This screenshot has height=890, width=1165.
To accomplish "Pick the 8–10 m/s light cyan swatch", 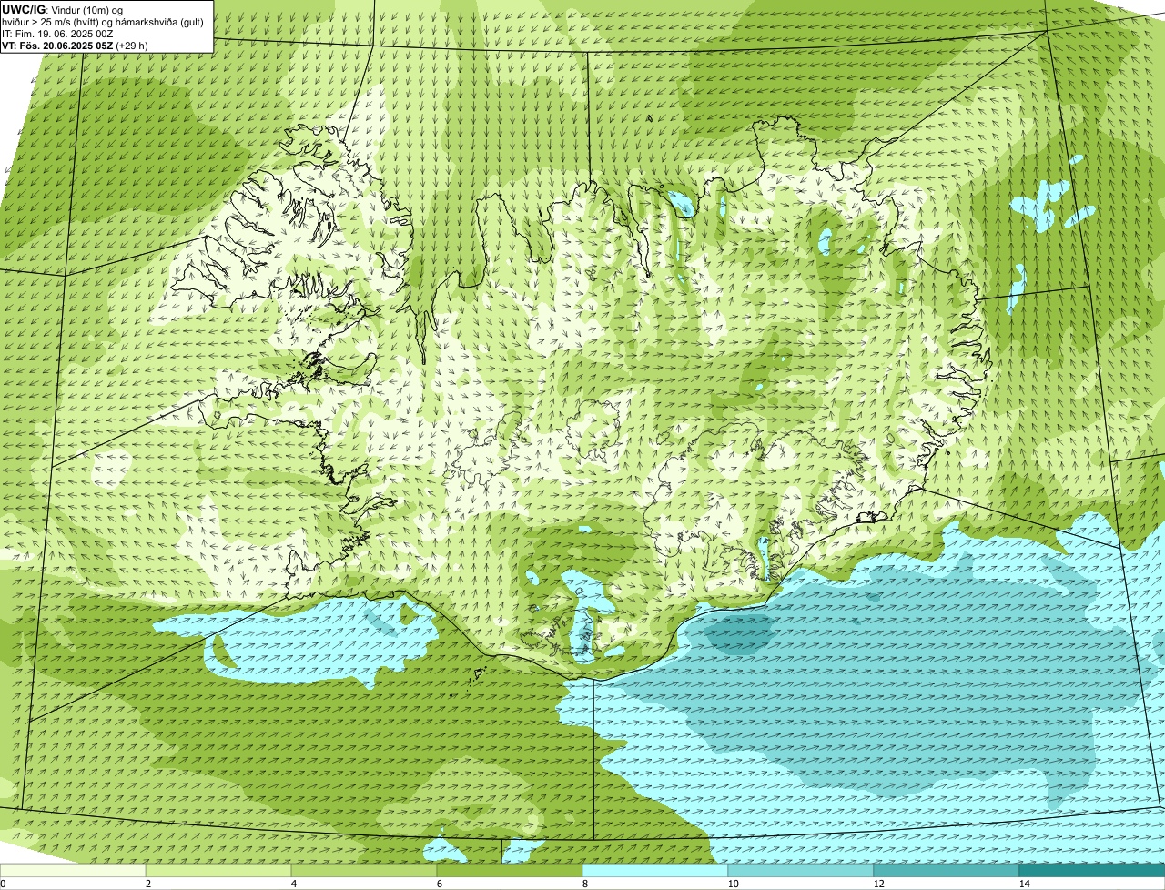I will (x=655, y=870).
